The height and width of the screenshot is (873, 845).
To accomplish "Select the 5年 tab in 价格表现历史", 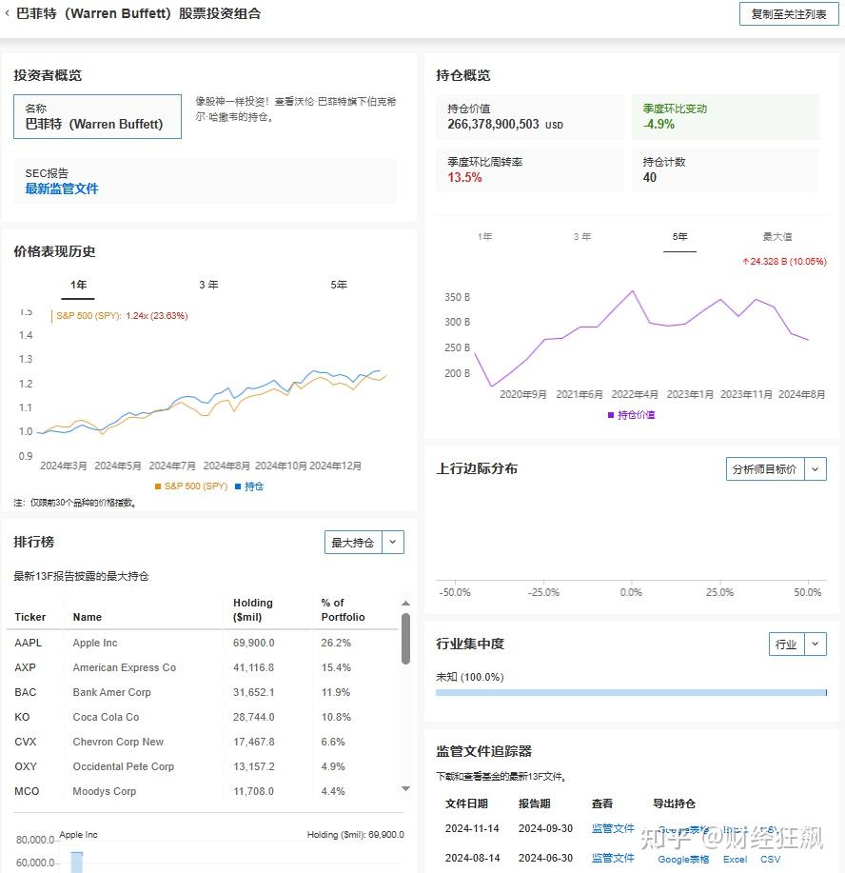I will (x=339, y=285).
